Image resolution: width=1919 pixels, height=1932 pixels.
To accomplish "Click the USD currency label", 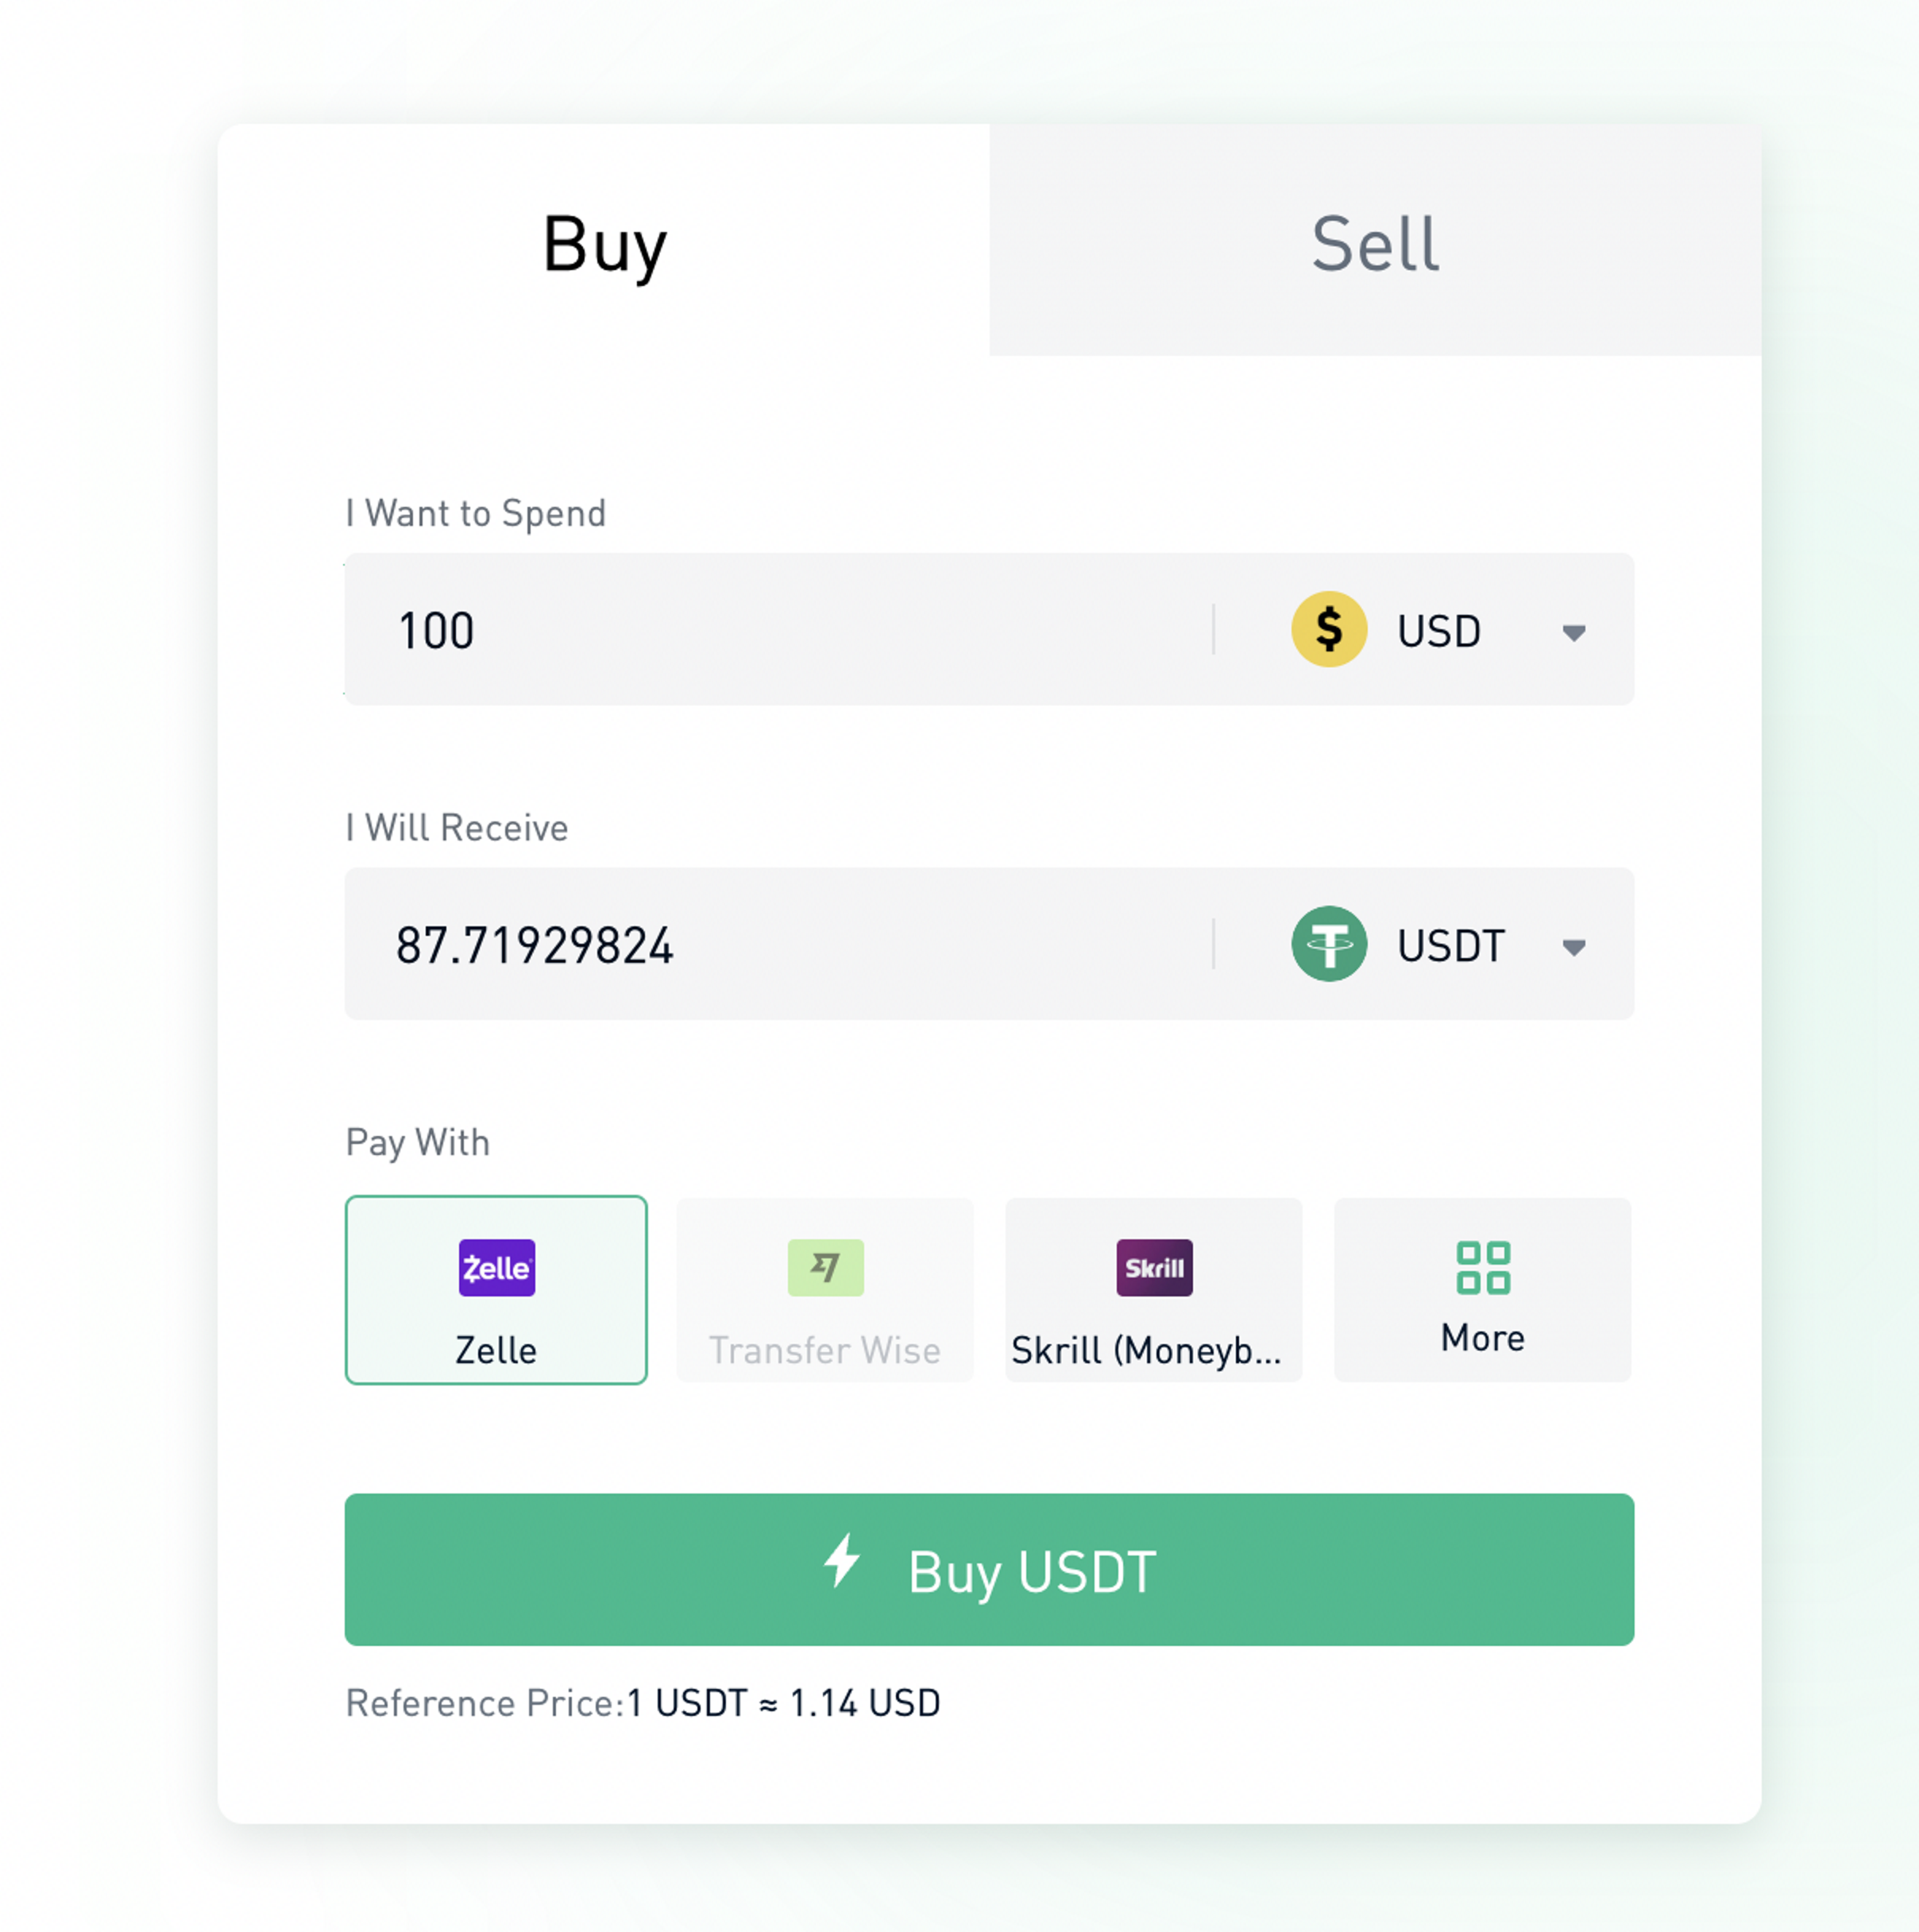I will click(x=1438, y=631).
